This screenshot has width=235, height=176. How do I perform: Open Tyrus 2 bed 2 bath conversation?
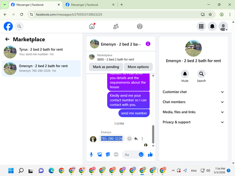pyautogui.click(x=41, y=52)
